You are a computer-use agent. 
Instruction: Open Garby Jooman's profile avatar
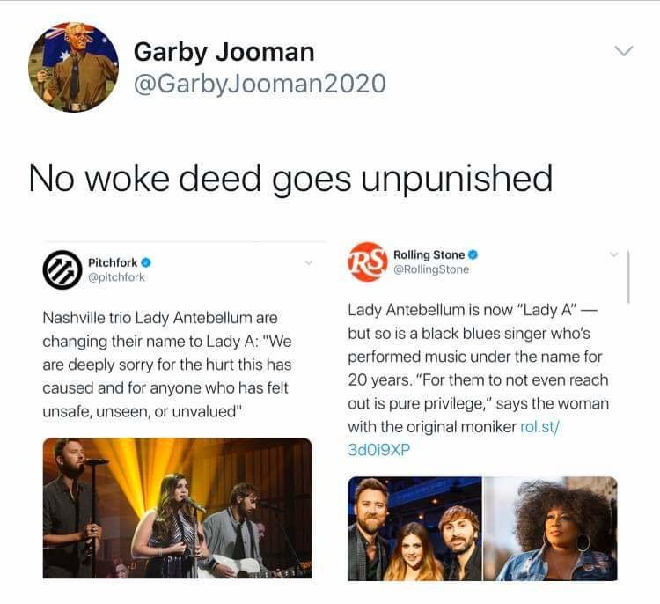pyautogui.click(x=73, y=67)
